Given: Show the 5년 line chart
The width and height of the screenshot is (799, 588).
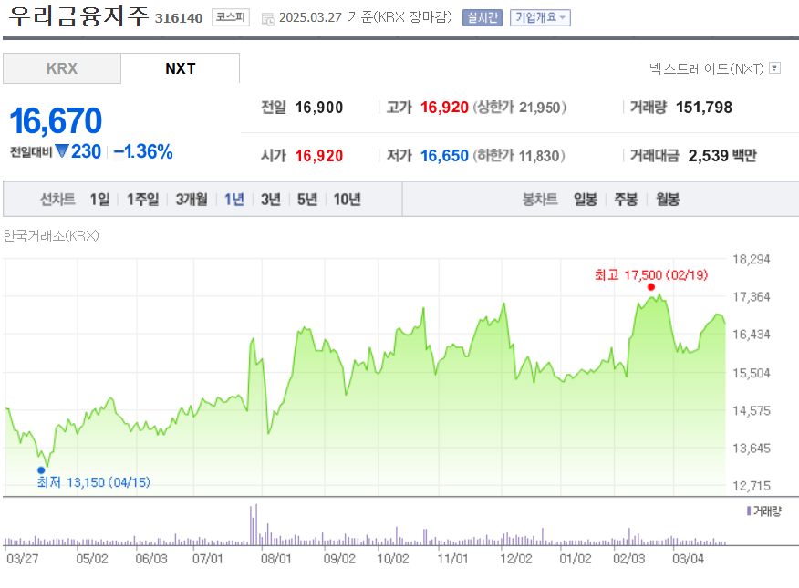Looking at the screenshot, I should coord(307,199).
